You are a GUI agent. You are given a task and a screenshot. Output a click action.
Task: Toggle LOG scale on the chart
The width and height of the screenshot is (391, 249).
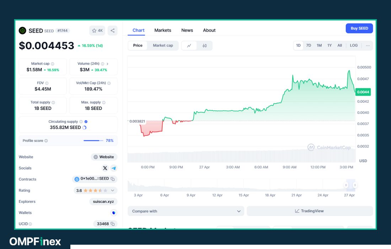(354, 46)
